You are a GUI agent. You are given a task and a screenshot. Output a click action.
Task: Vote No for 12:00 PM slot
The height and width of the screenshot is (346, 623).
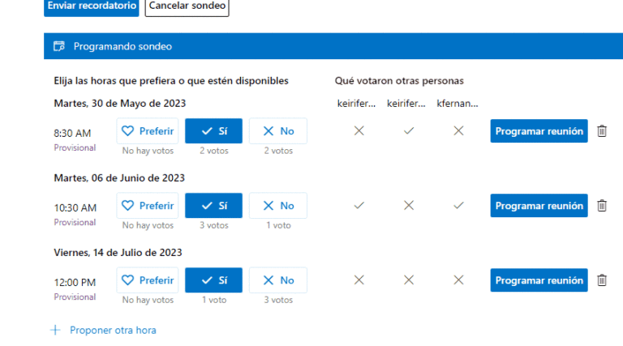point(278,280)
